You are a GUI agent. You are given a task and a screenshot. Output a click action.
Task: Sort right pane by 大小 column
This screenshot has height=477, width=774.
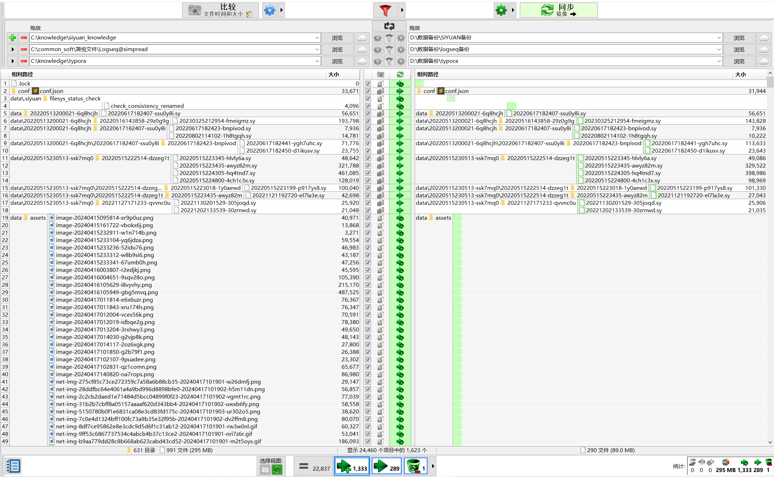749,75
